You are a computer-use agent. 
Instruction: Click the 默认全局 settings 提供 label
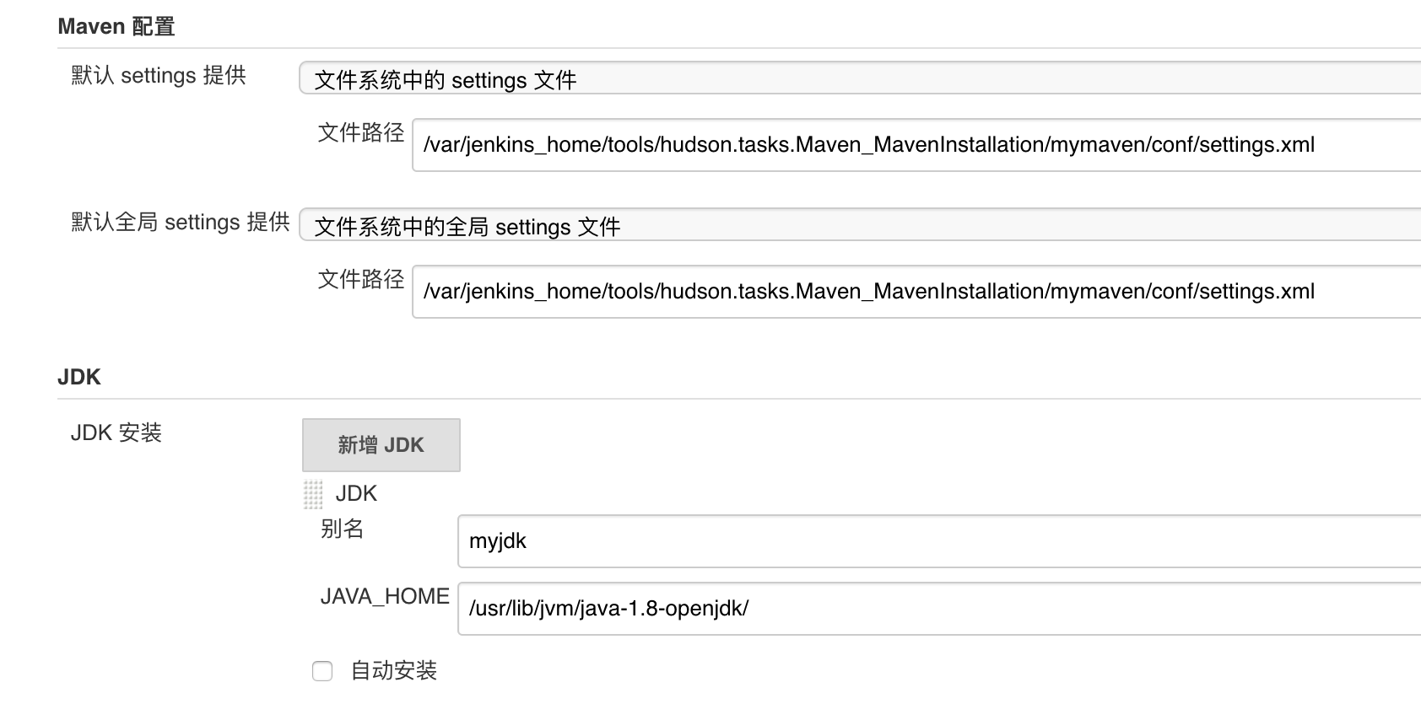tap(181, 222)
